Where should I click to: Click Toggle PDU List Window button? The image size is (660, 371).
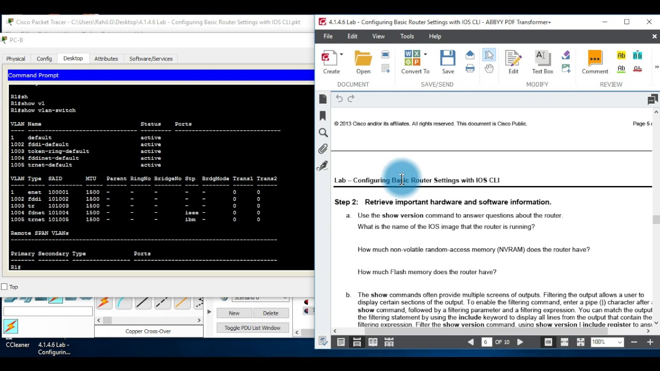pos(252,328)
